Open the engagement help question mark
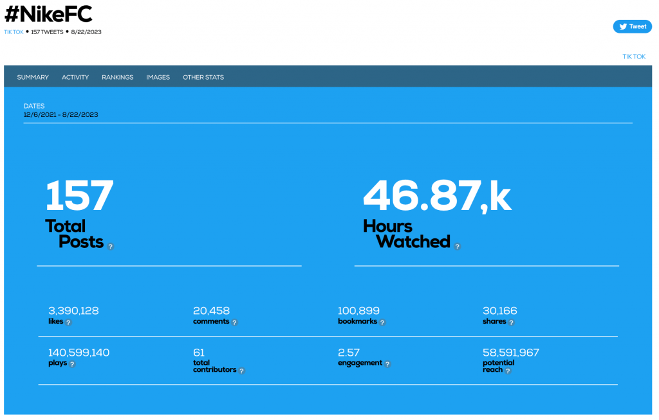The width and height of the screenshot is (659, 420). (x=387, y=364)
